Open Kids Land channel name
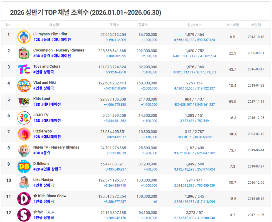 pyautogui.click(x=42, y=99)
